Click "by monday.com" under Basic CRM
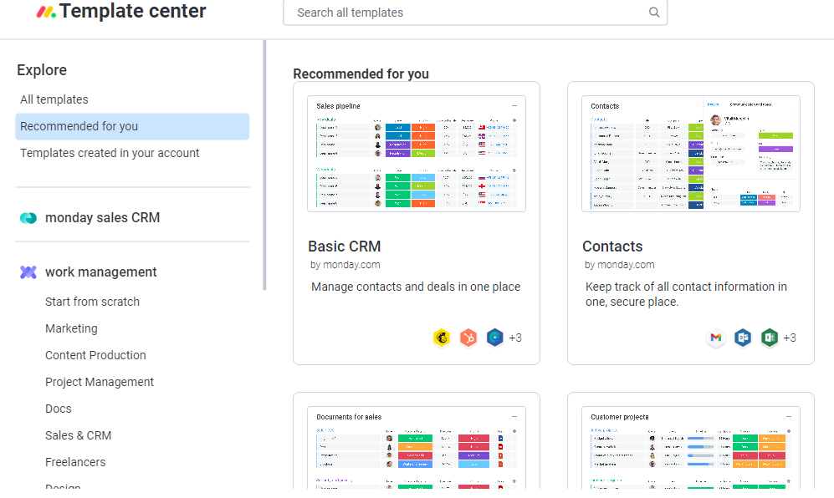Screen dimensions: 834x498 (345, 265)
